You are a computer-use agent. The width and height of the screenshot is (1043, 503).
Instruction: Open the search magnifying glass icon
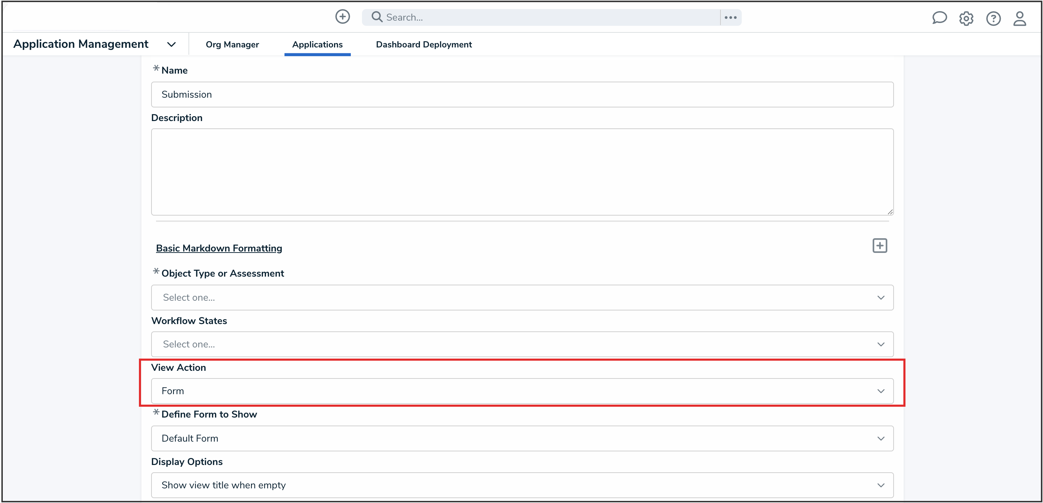coord(376,17)
